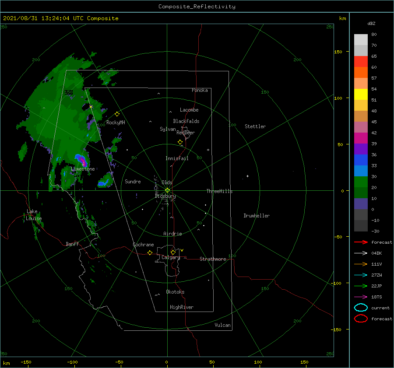This screenshot has width=394, height=368.
Task: Click the Lacombe town label
Action: [189, 110]
